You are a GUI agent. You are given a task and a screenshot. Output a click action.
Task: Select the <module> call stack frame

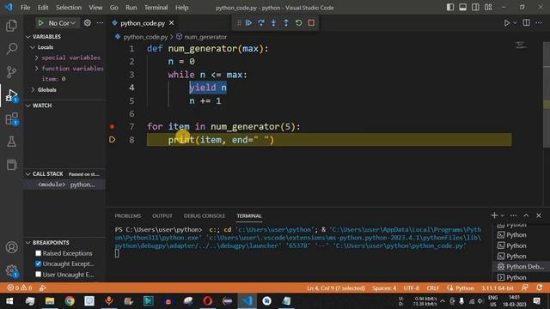point(64,185)
